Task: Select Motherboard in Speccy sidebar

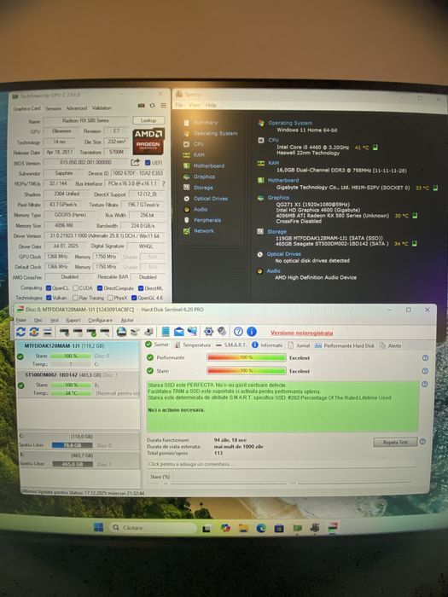Action: tap(209, 166)
